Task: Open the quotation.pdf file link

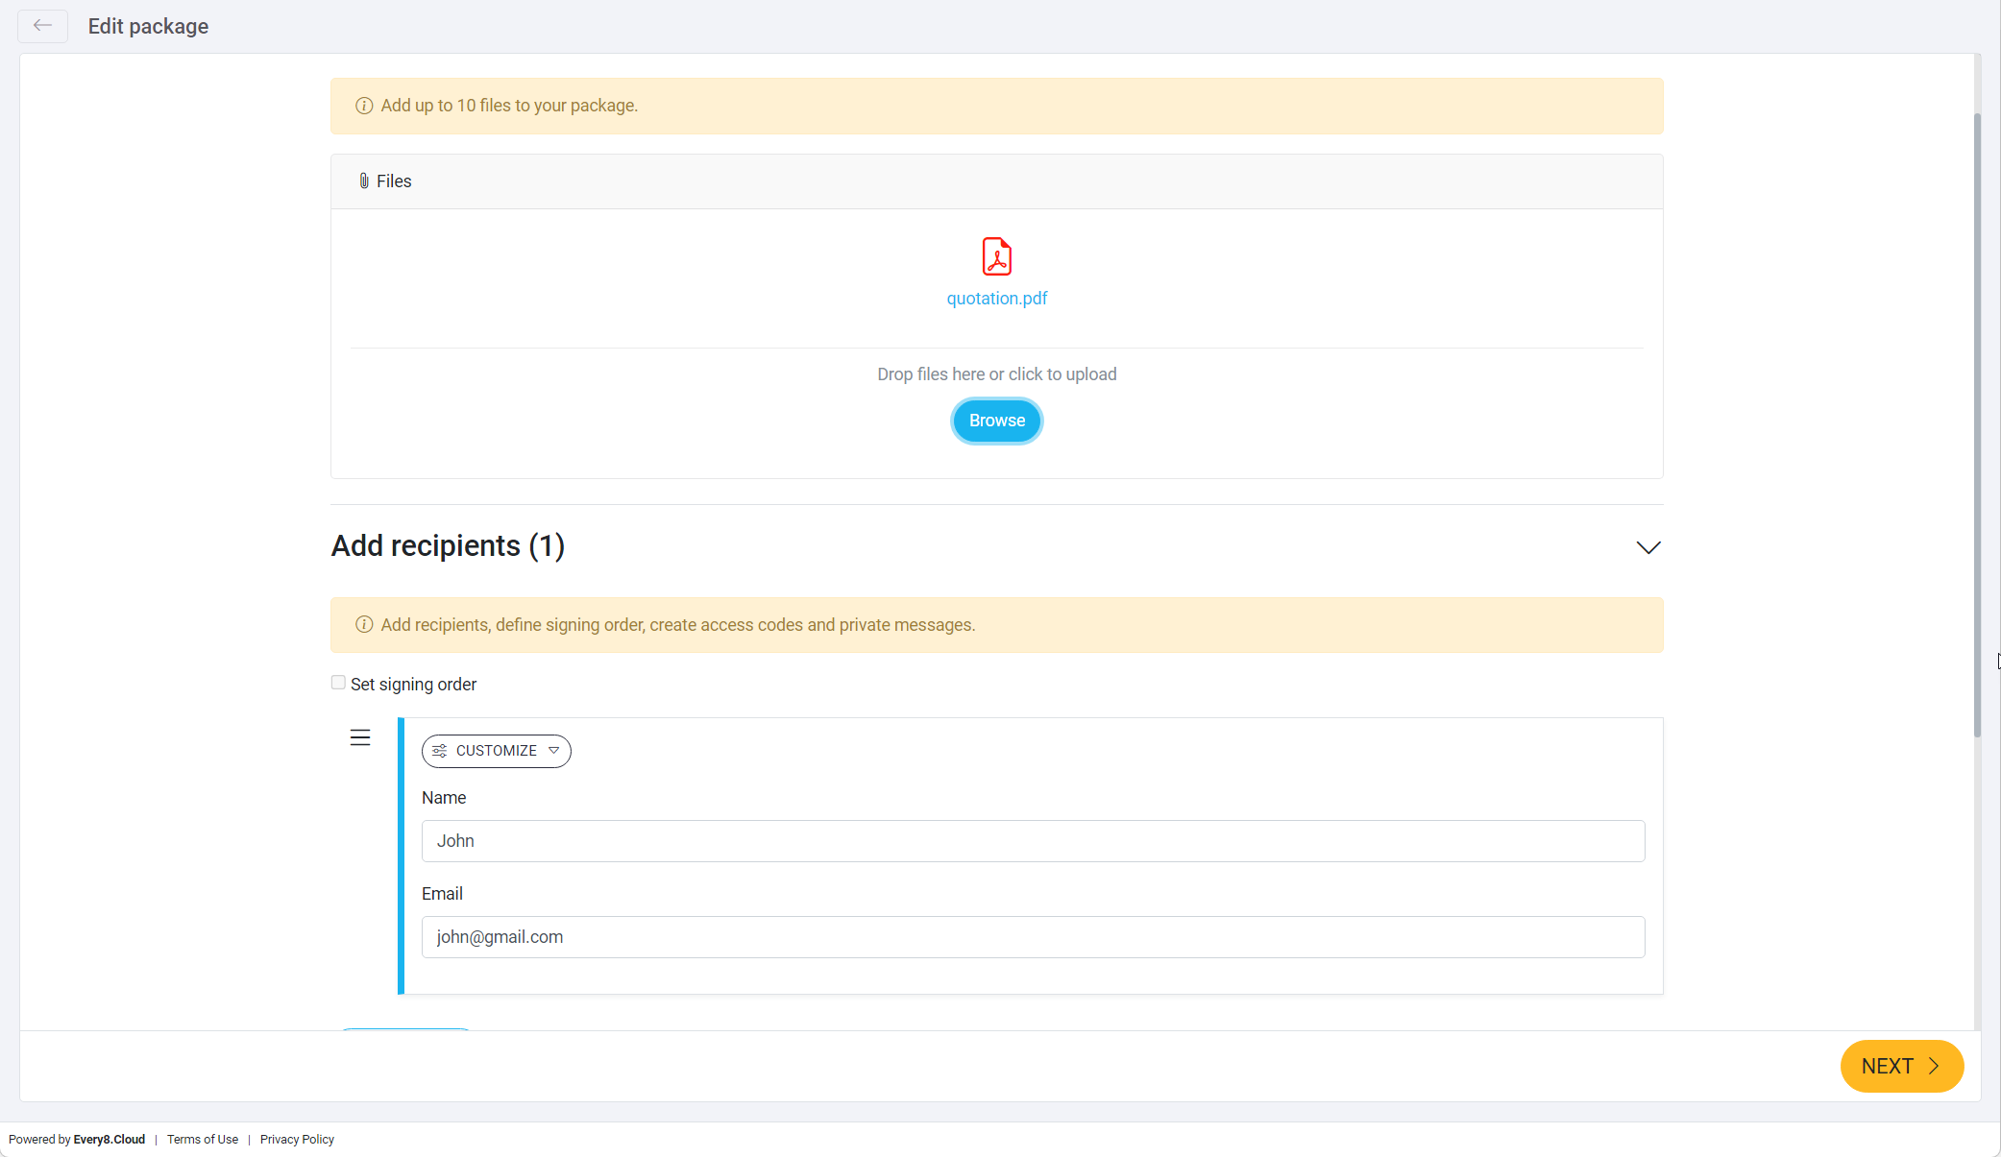Action: point(996,299)
